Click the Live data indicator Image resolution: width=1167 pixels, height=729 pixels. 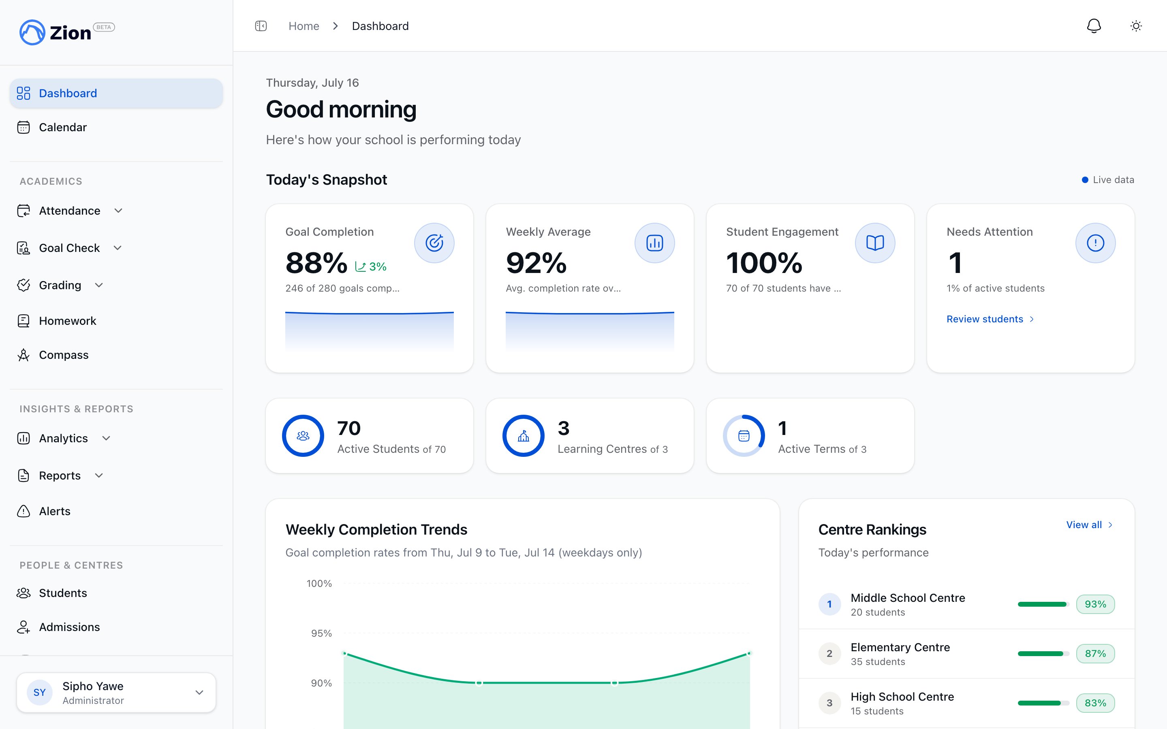coord(1108,180)
